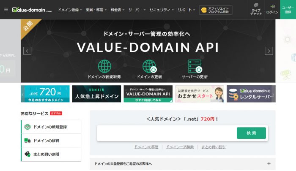296x171 pixels.
Task: Expand the 更新・移管 menu
Action: 96,10
